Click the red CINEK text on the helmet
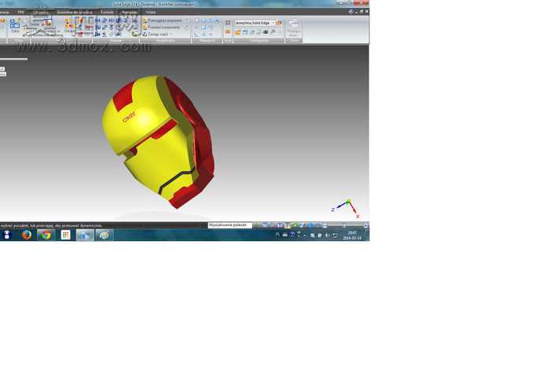This screenshot has height=365, width=550. tap(129, 117)
